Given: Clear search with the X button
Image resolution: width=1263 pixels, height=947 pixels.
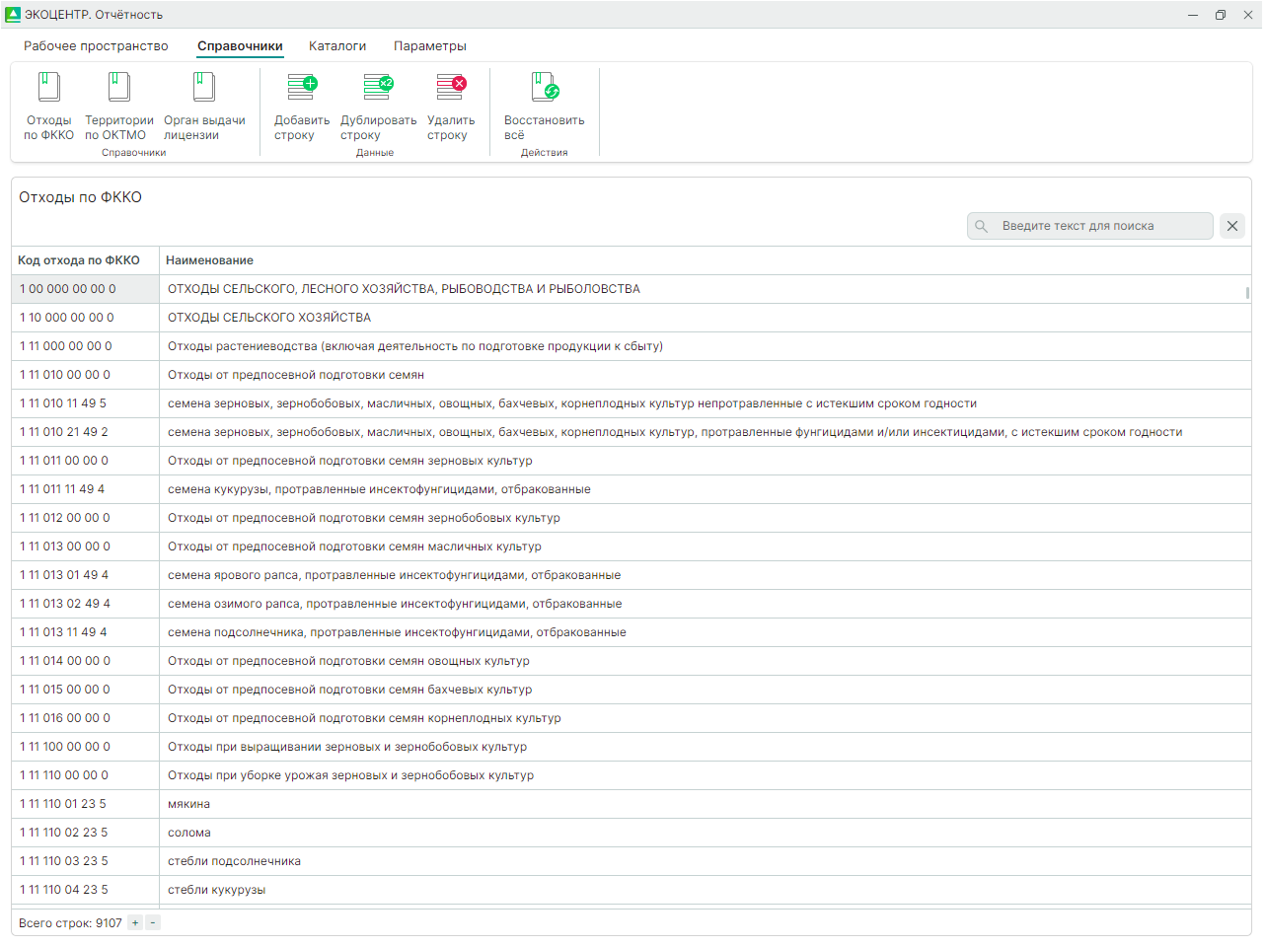Looking at the screenshot, I should point(1232,226).
